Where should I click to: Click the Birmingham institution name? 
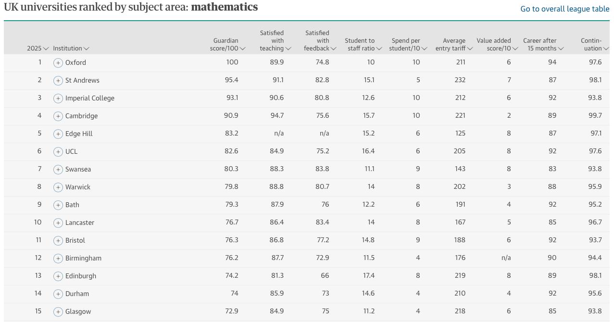pyautogui.click(x=83, y=258)
